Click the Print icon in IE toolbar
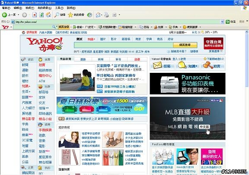 [107, 15]
